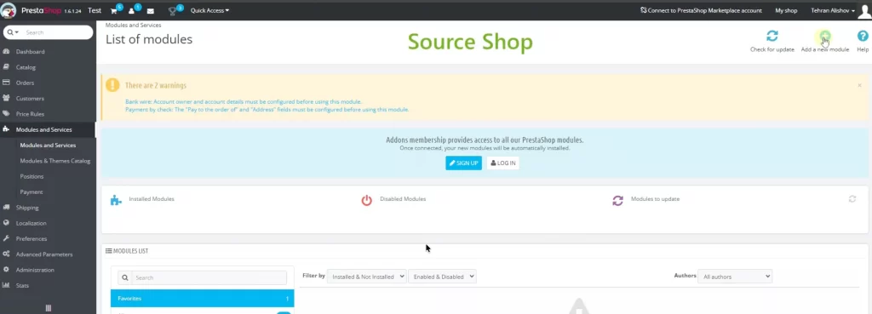Click the Test shop name
The image size is (872, 314).
tap(95, 10)
